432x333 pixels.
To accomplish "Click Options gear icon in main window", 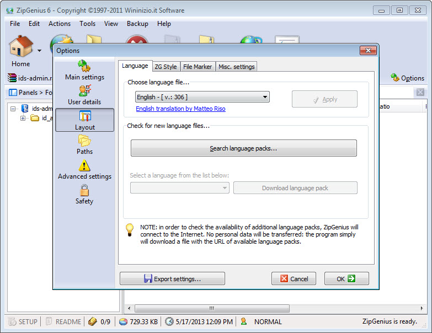I will coord(395,78).
